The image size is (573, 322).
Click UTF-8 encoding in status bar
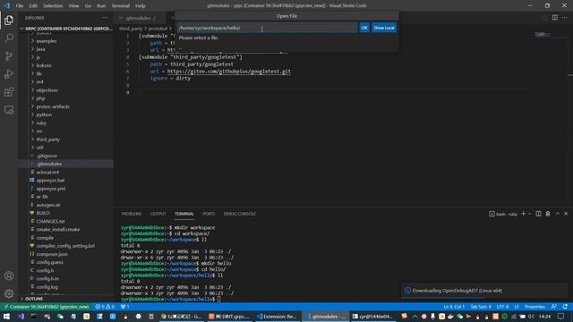pyautogui.click(x=502, y=307)
